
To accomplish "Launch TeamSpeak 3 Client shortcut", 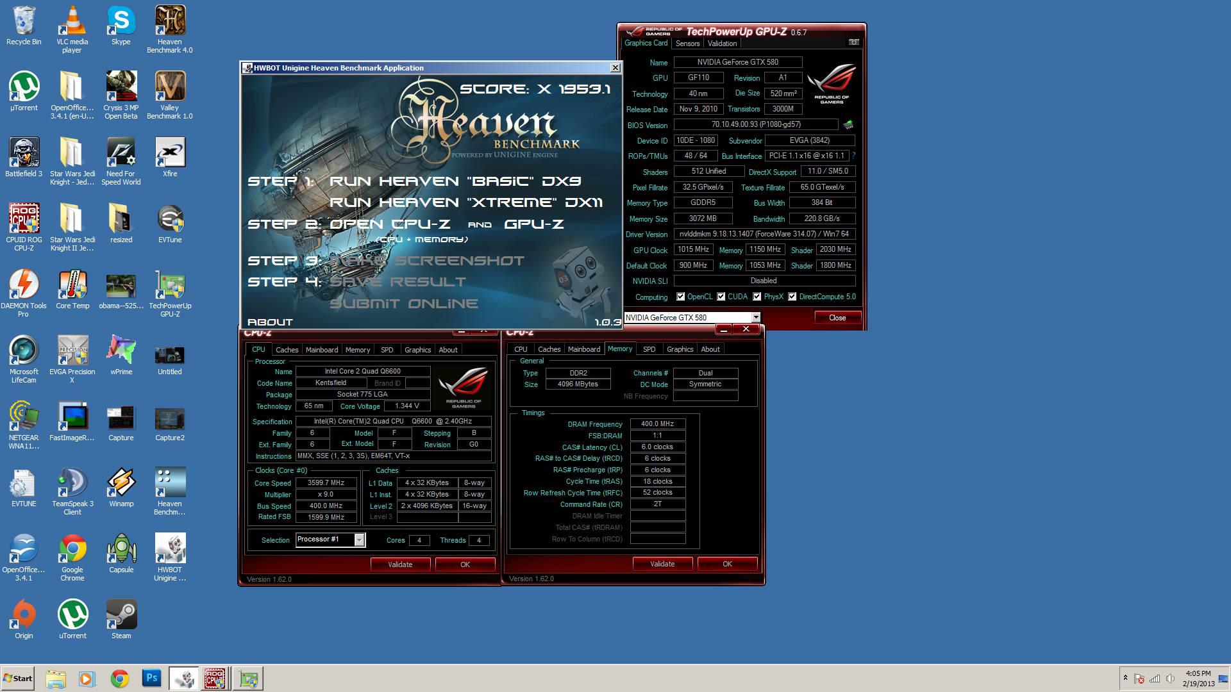I will click(x=72, y=491).
